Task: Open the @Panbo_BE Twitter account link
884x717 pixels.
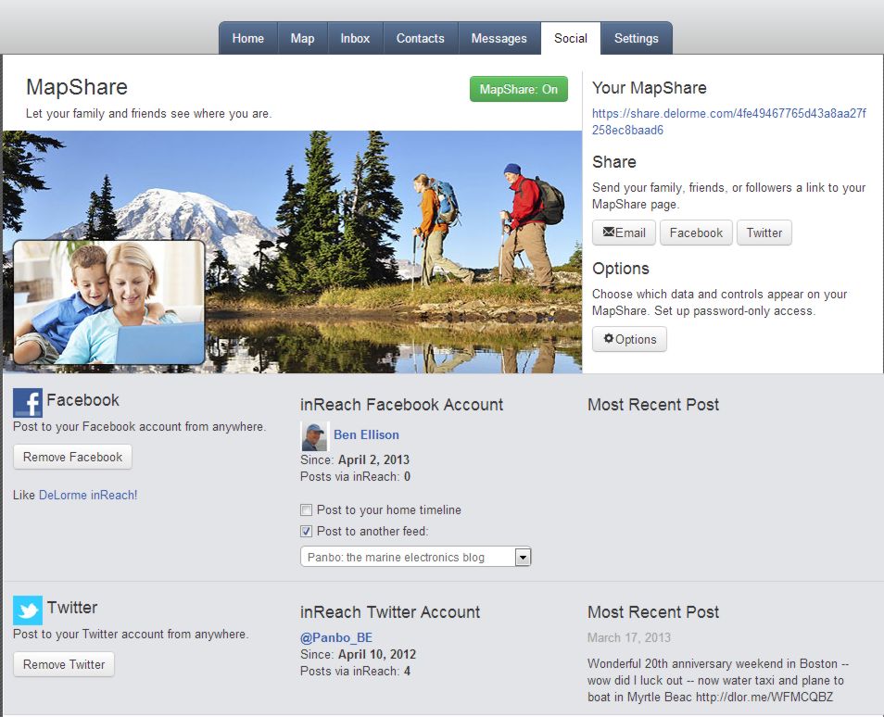Action: pyautogui.click(x=336, y=637)
